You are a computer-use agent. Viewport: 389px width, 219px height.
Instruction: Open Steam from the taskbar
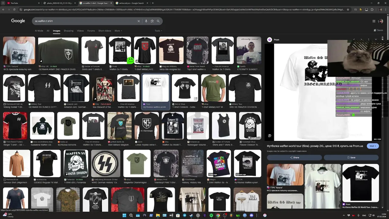pos(191,215)
